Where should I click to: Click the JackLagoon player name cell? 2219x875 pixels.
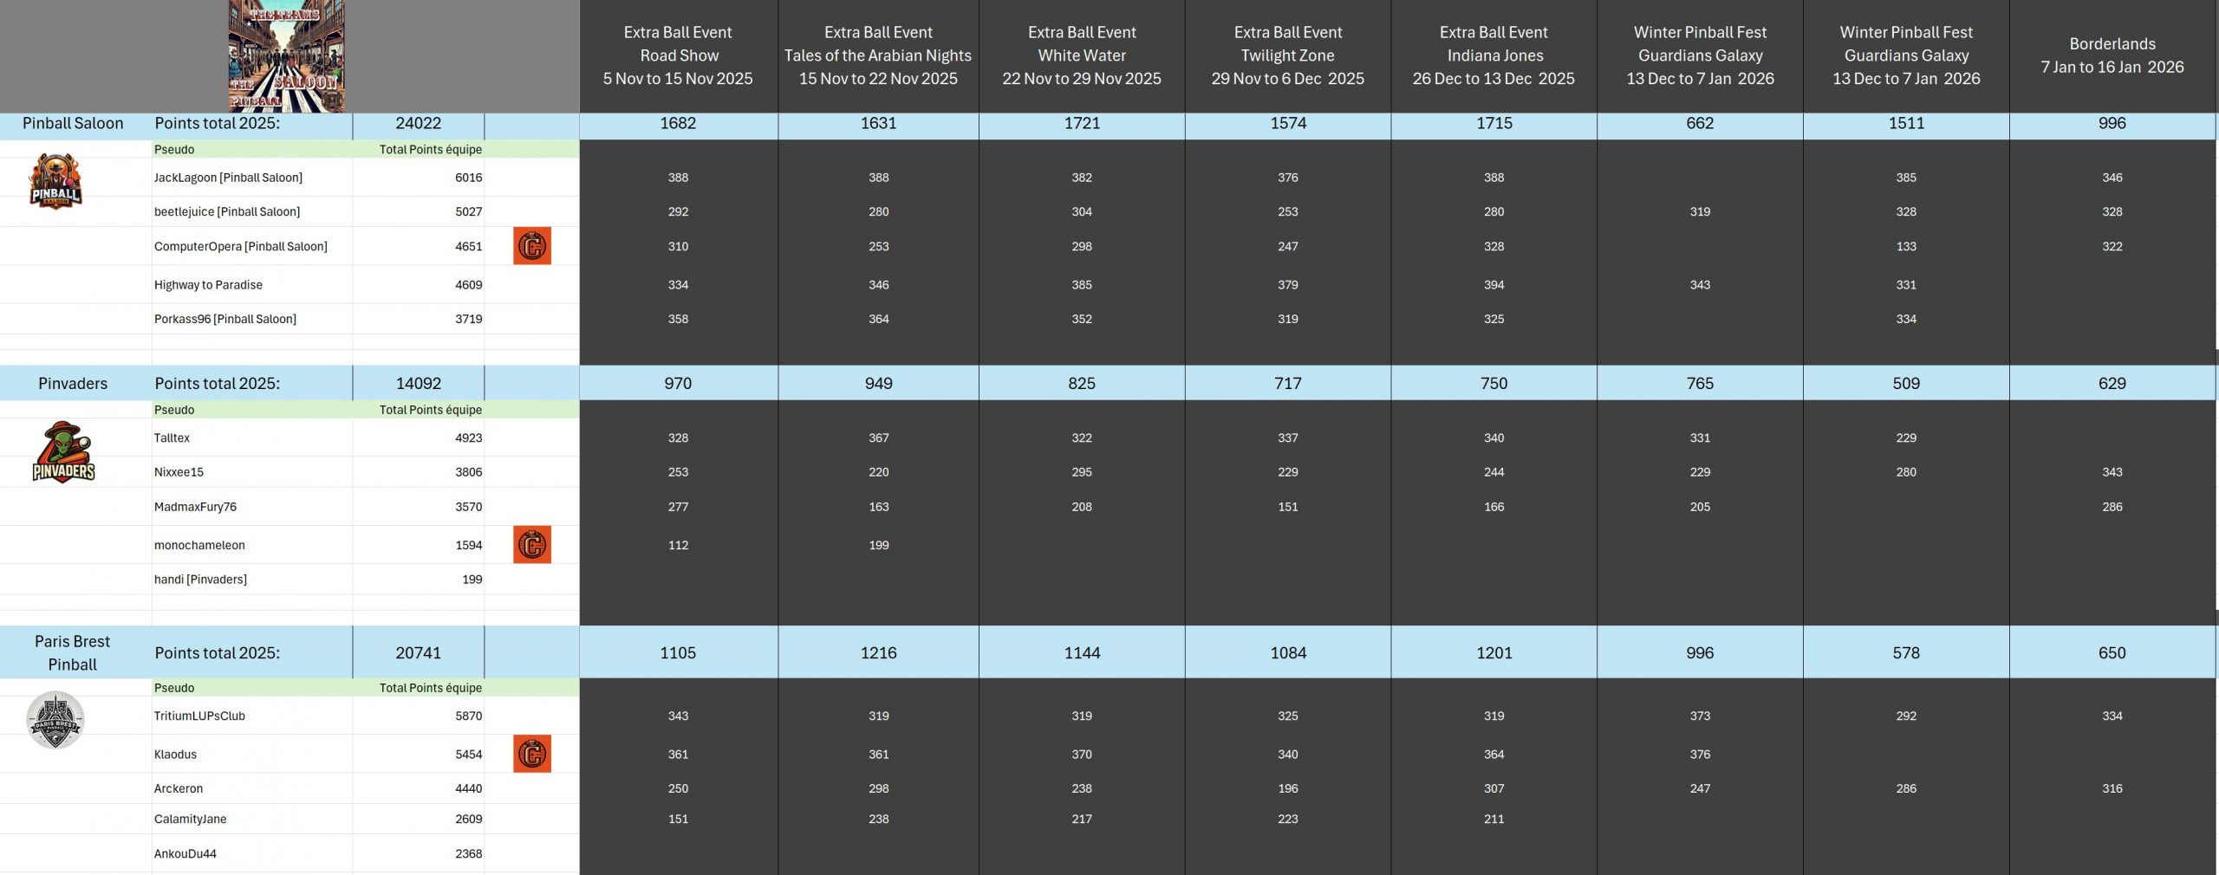pyautogui.click(x=228, y=178)
